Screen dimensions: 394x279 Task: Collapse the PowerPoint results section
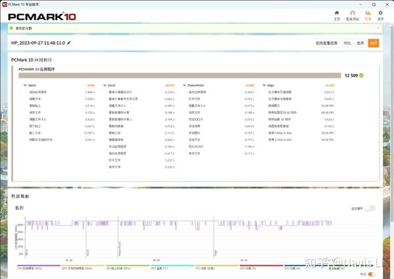(185, 85)
